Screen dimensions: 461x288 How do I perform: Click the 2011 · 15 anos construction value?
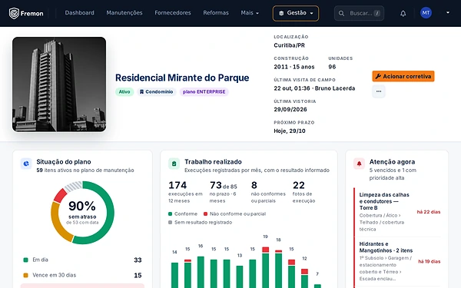click(294, 67)
